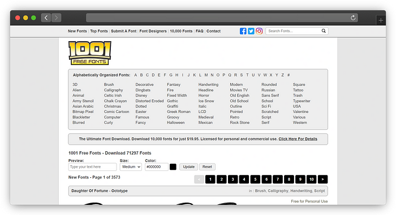Click the search magnifier icon
Viewport: 396px width, 215px height.
pyautogui.click(x=324, y=30)
